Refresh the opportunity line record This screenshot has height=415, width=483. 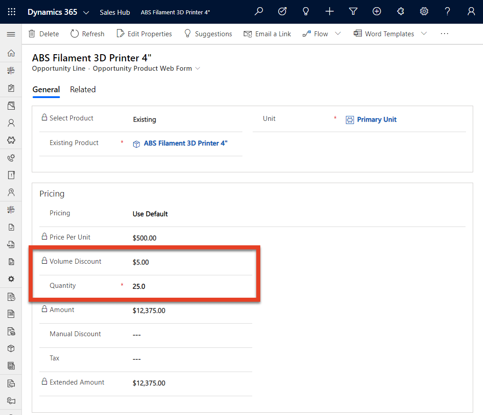coord(87,34)
